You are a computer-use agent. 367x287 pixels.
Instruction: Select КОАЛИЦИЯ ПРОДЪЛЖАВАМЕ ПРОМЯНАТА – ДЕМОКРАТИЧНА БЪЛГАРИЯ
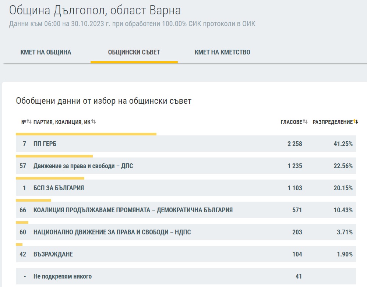click(x=133, y=210)
